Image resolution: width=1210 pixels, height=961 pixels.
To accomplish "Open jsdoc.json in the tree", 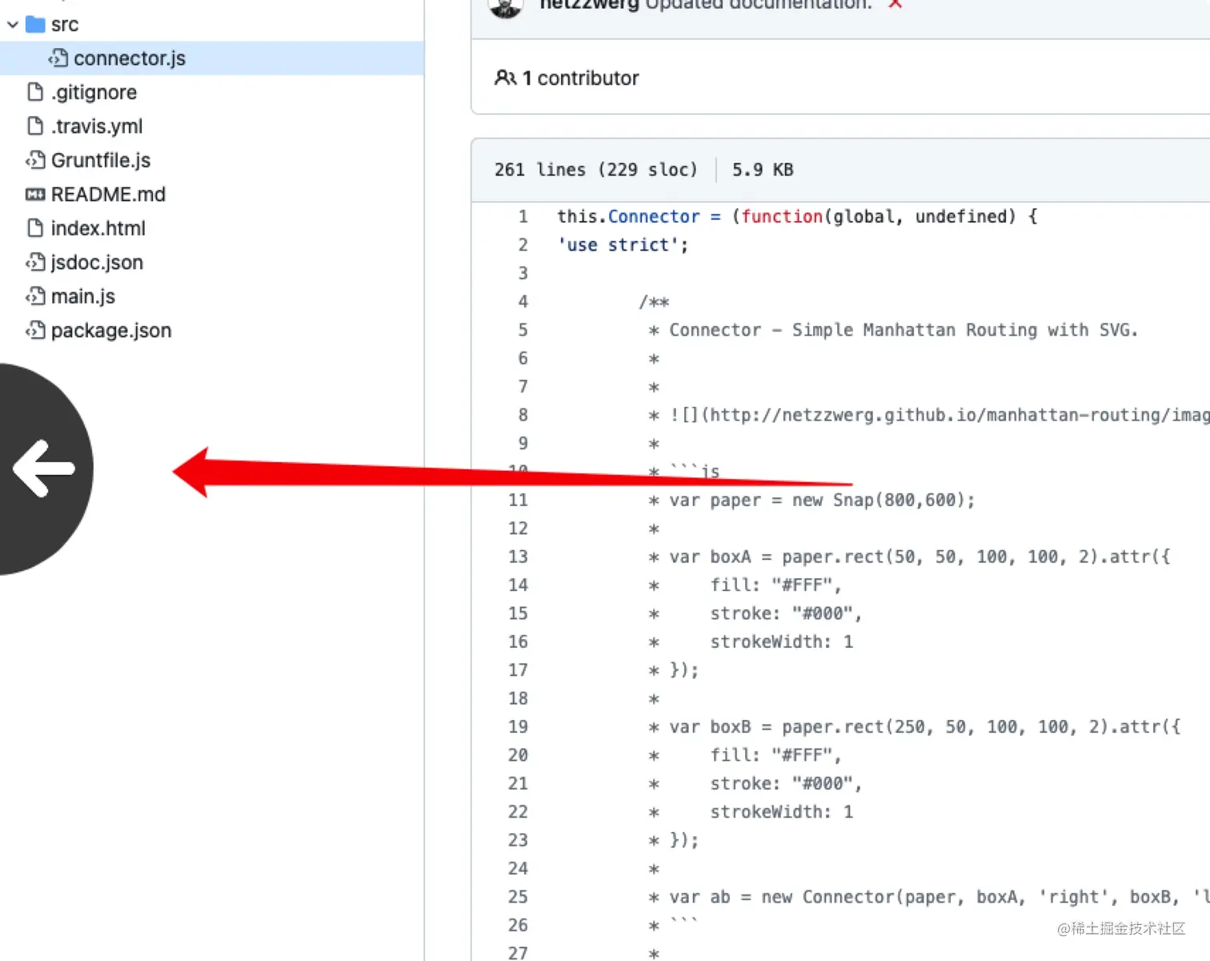I will [97, 263].
